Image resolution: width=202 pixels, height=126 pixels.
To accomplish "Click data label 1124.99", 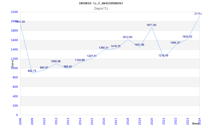I will 80,60.
